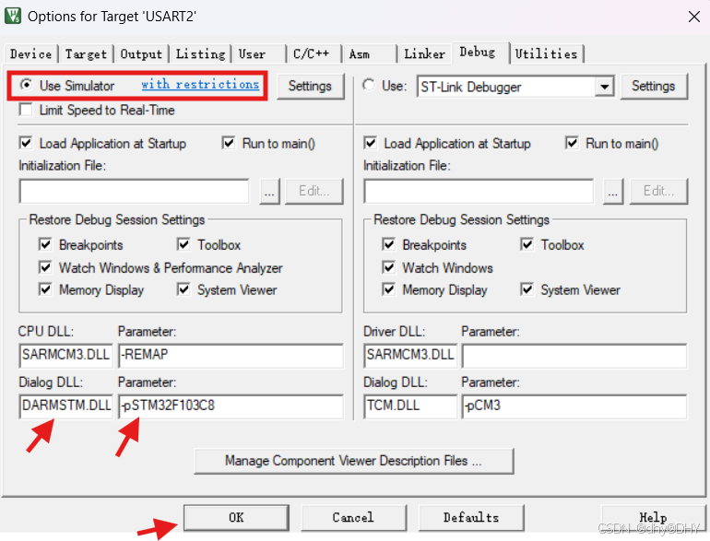Click Dialog DLL field containing DARMSTM.DLL
The image size is (710, 541).
65,406
